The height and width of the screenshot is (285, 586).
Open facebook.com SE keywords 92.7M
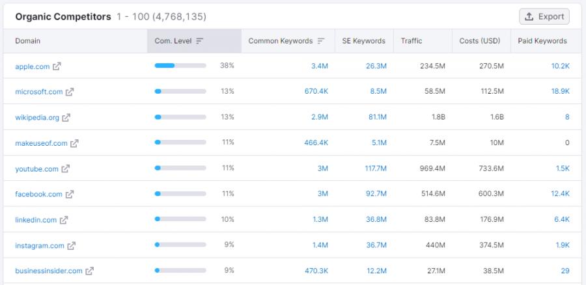pyautogui.click(x=376, y=194)
